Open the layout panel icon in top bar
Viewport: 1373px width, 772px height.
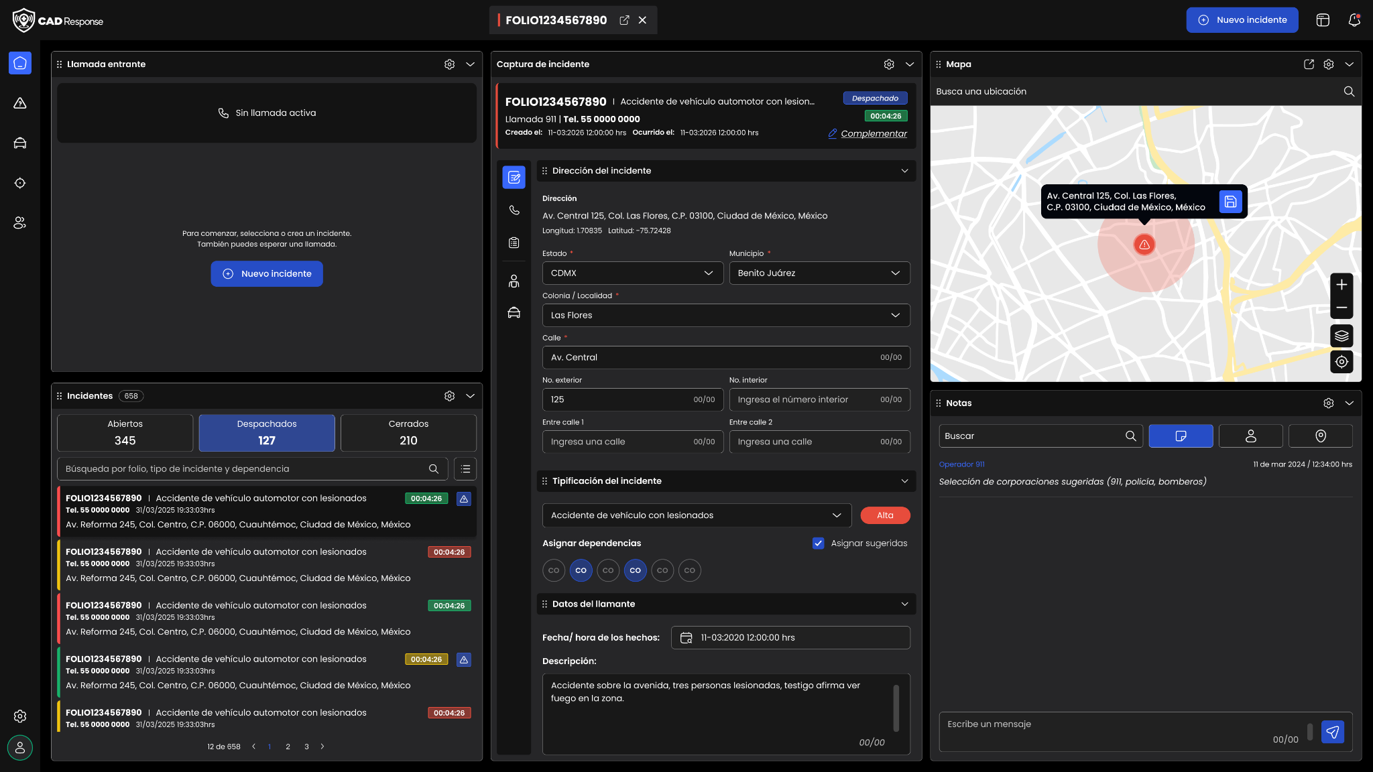(x=1323, y=20)
